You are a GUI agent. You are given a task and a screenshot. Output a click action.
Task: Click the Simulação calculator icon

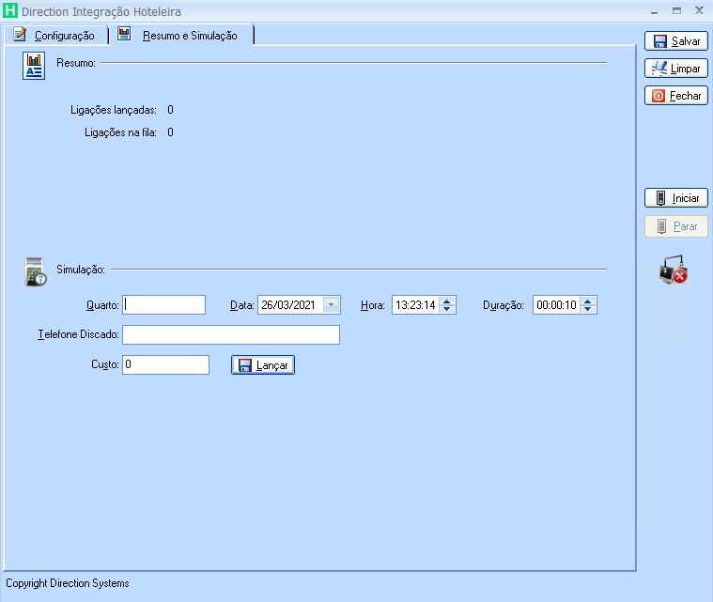[x=36, y=272]
